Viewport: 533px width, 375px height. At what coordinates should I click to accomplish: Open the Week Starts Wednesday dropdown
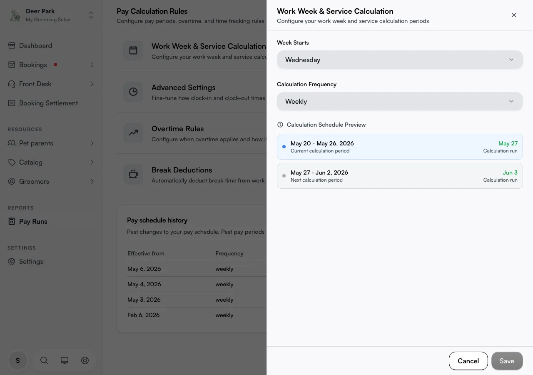(400, 60)
